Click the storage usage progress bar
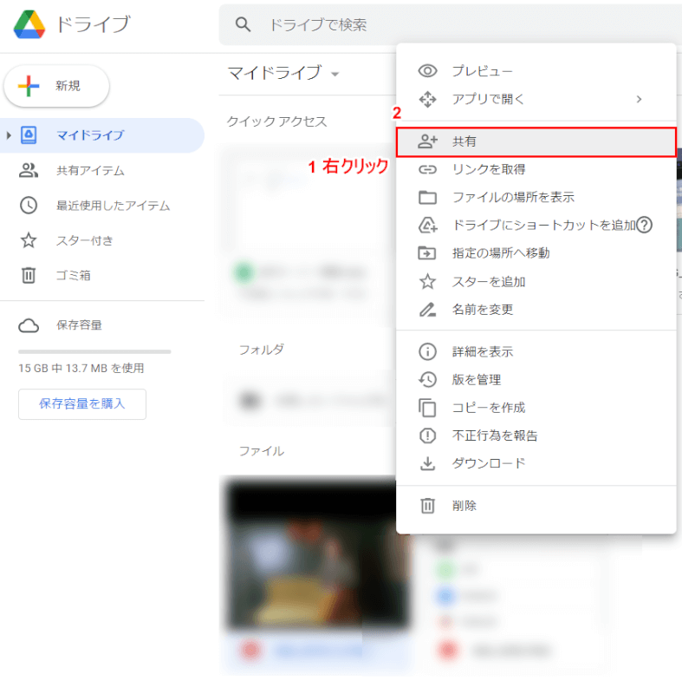Viewport: 682px width, 694px height. [94, 351]
